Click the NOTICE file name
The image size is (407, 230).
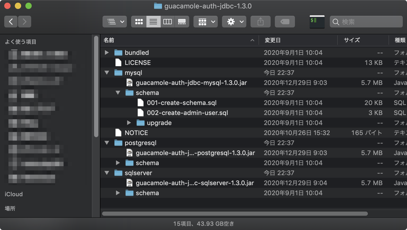[136, 133]
